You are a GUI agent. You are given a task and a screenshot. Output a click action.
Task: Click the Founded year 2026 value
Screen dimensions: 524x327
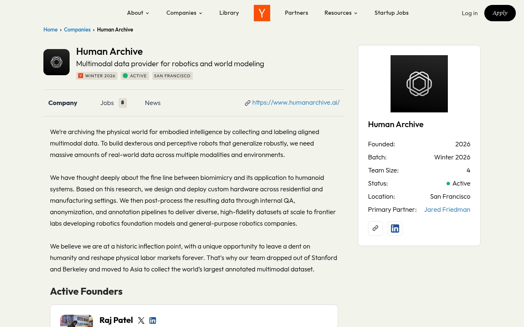tap(463, 144)
